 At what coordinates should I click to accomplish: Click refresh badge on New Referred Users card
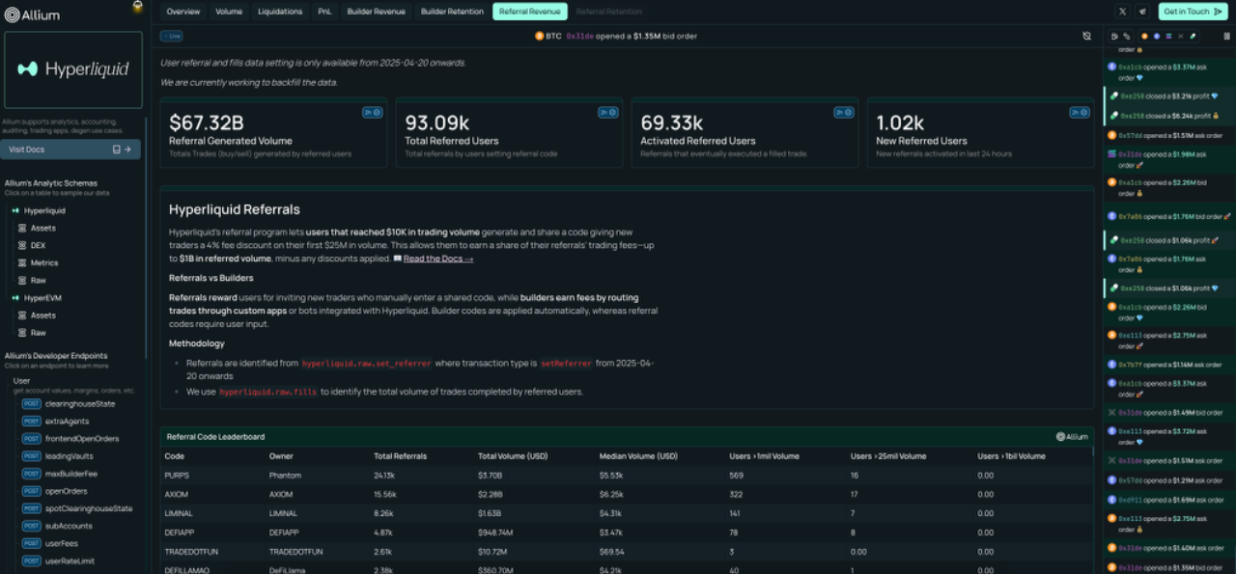click(x=1080, y=112)
